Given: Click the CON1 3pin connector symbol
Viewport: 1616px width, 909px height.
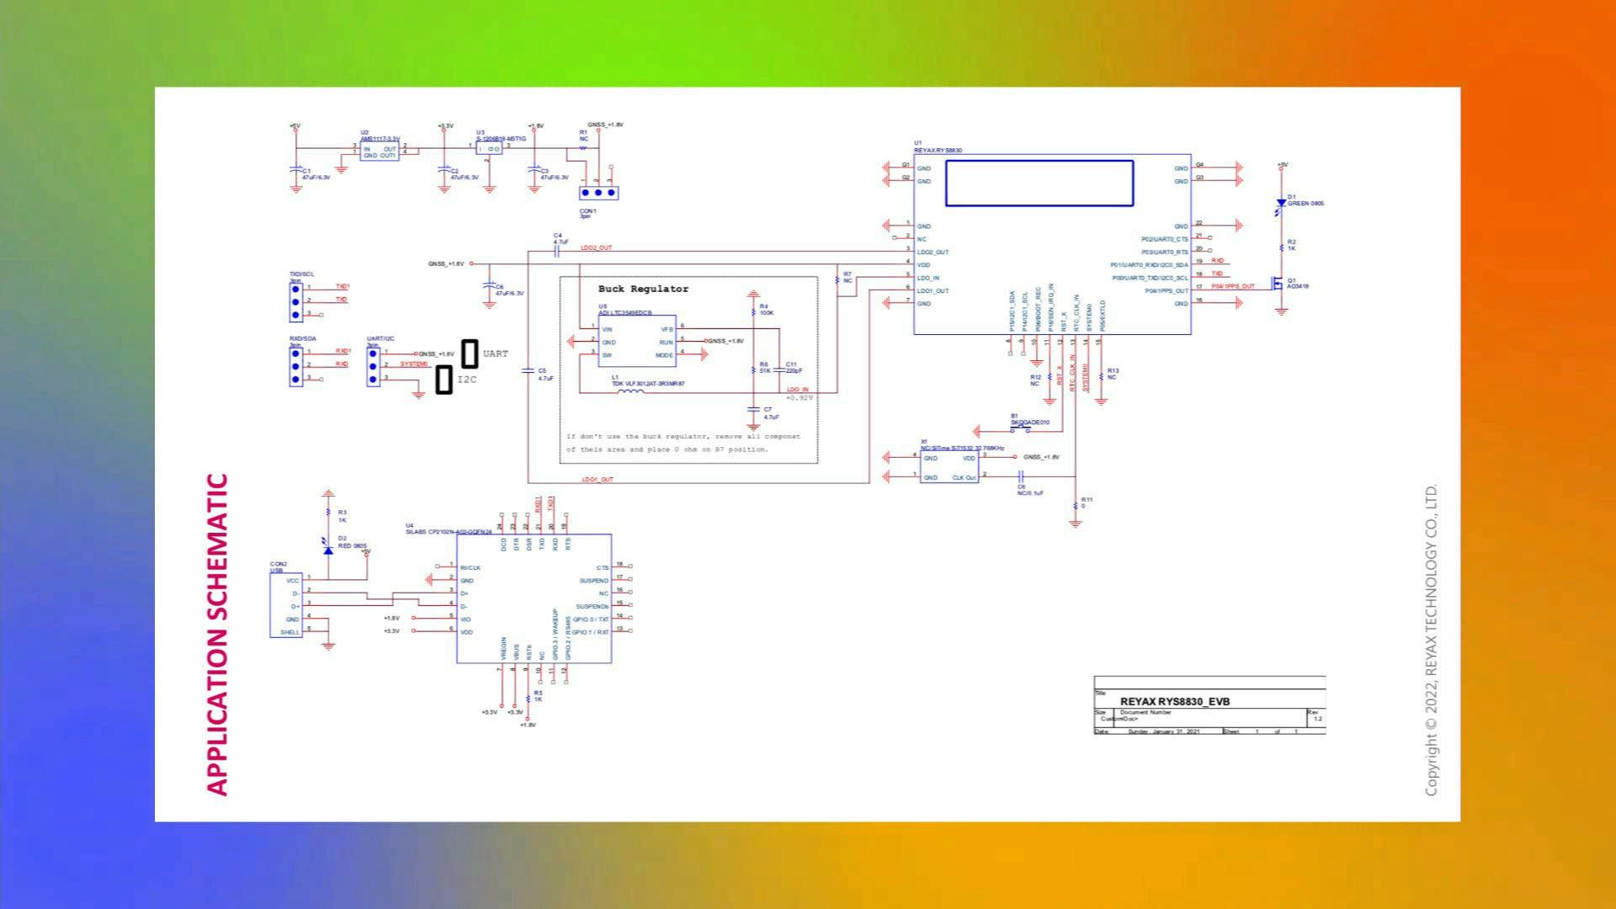Looking at the screenshot, I should coord(598,193).
